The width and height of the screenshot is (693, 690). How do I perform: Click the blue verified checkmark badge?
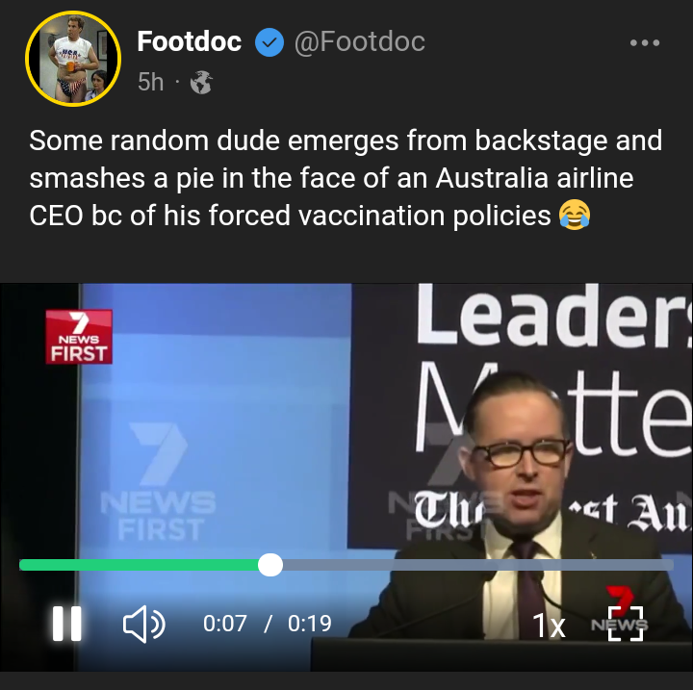(x=269, y=42)
